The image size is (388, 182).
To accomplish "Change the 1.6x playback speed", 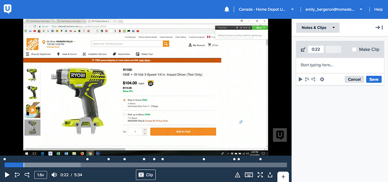I will click(x=40, y=175).
